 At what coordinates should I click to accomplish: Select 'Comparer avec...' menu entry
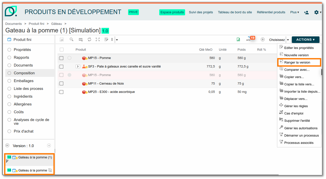pyautogui.click(x=297, y=70)
